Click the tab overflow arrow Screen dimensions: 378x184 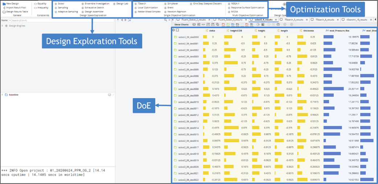point(376,20)
